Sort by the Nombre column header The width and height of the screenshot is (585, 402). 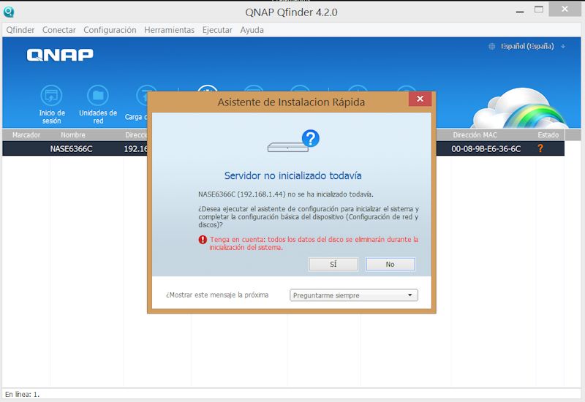(x=72, y=134)
